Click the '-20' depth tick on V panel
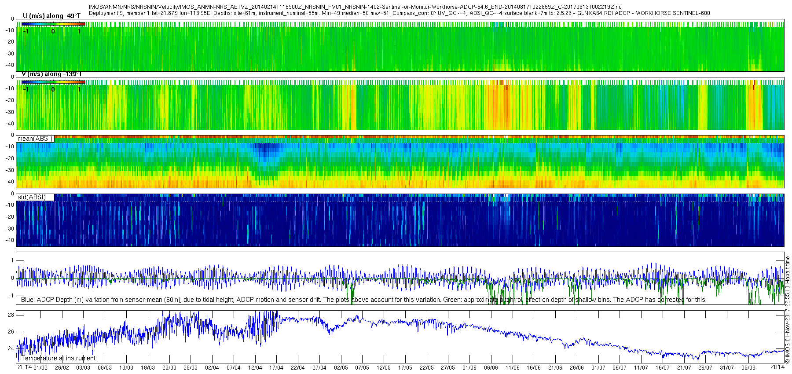 9,100
